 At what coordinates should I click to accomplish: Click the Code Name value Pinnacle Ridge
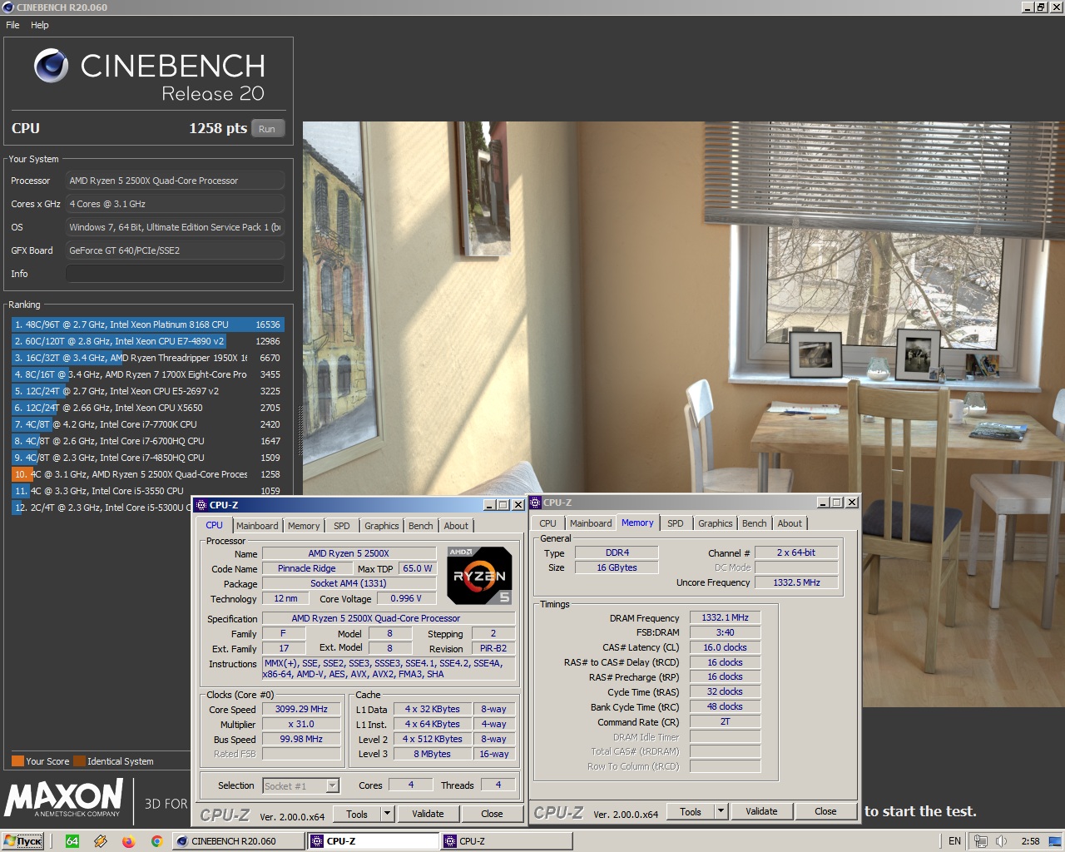[307, 568]
